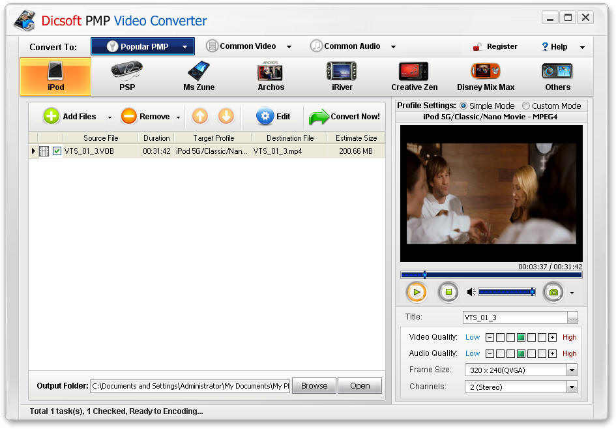Image resolution: width=616 pixels, height=429 pixels.
Task: Open the Channels combo box
Action: [521, 387]
